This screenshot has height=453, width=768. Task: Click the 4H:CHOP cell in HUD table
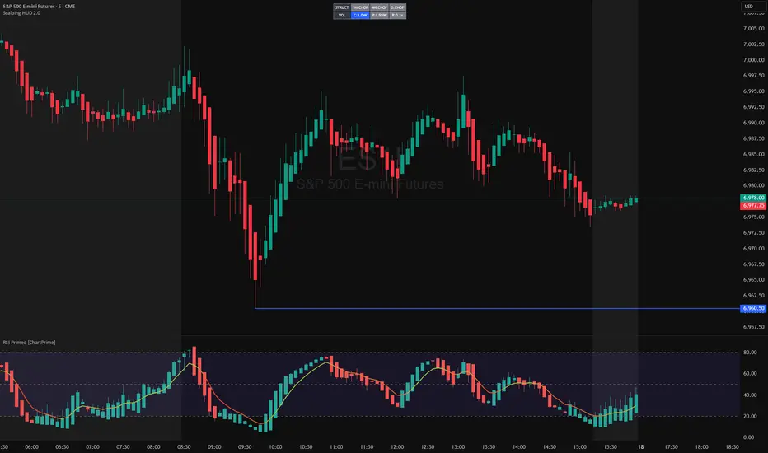click(379, 7)
